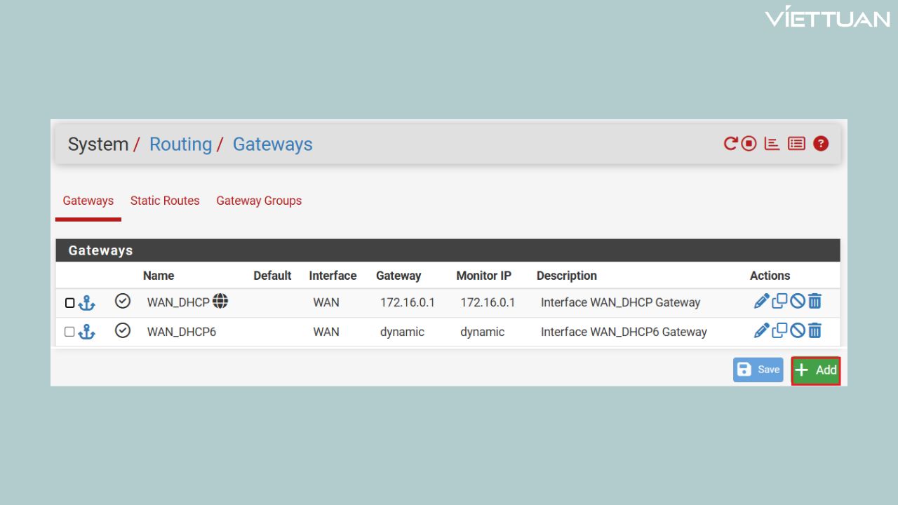Click the manage list icon in the header
This screenshot has height=505, width=898.
[796, 143]
